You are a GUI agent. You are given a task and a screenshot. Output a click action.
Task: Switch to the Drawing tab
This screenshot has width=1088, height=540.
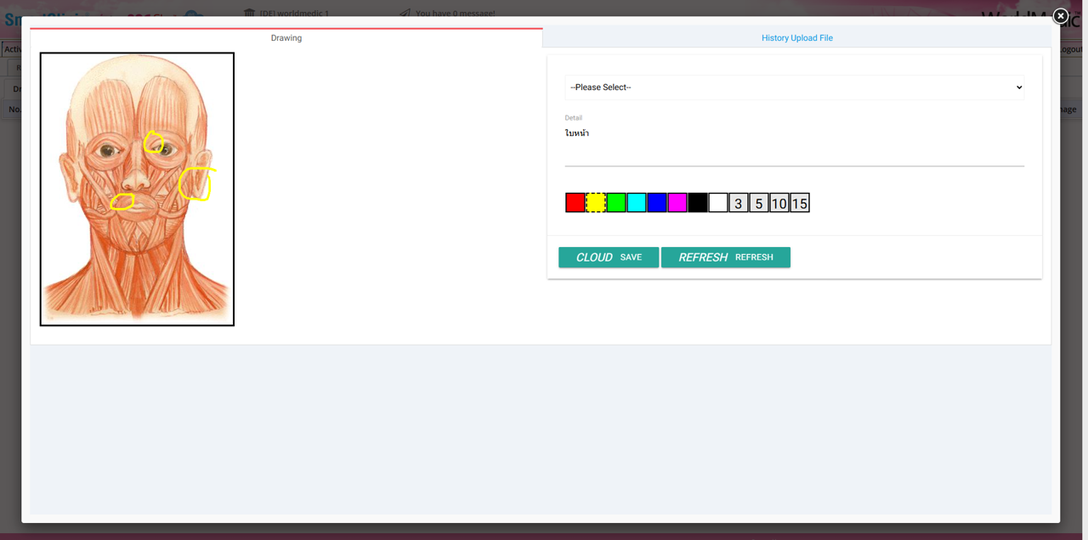[x=286, y=37]
